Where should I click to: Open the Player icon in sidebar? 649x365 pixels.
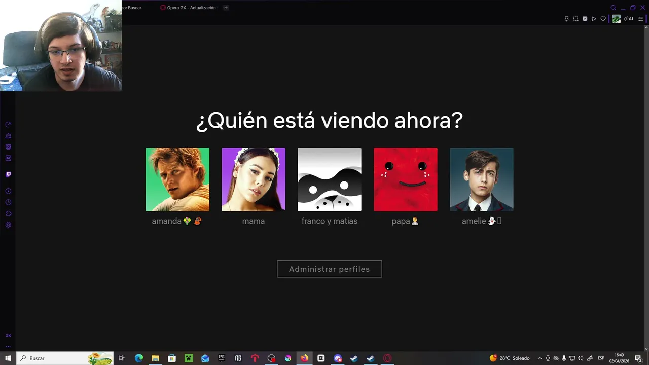click(8, 191)
